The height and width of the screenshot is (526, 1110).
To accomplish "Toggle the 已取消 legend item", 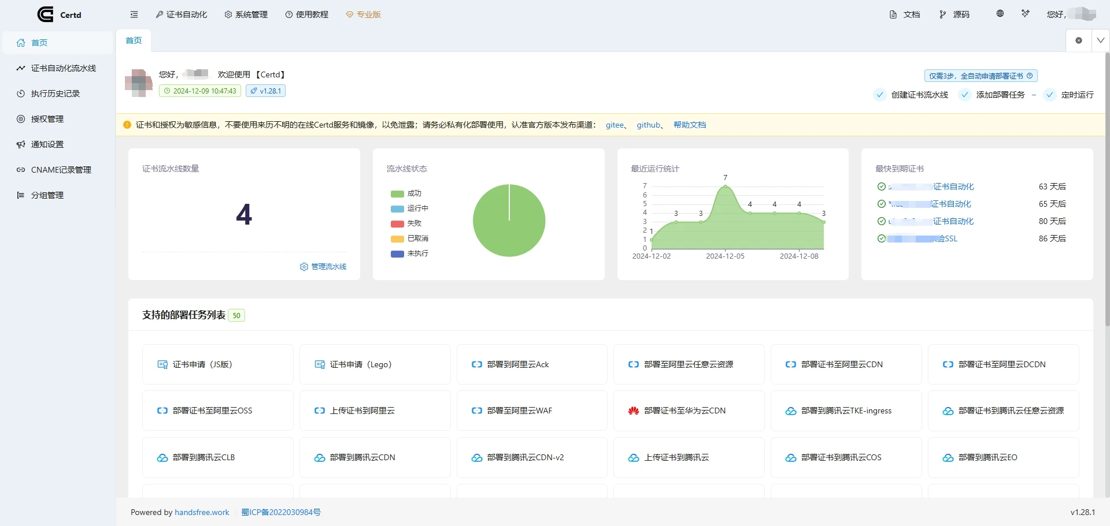I will pyautogui.click(x=409, y=238).
